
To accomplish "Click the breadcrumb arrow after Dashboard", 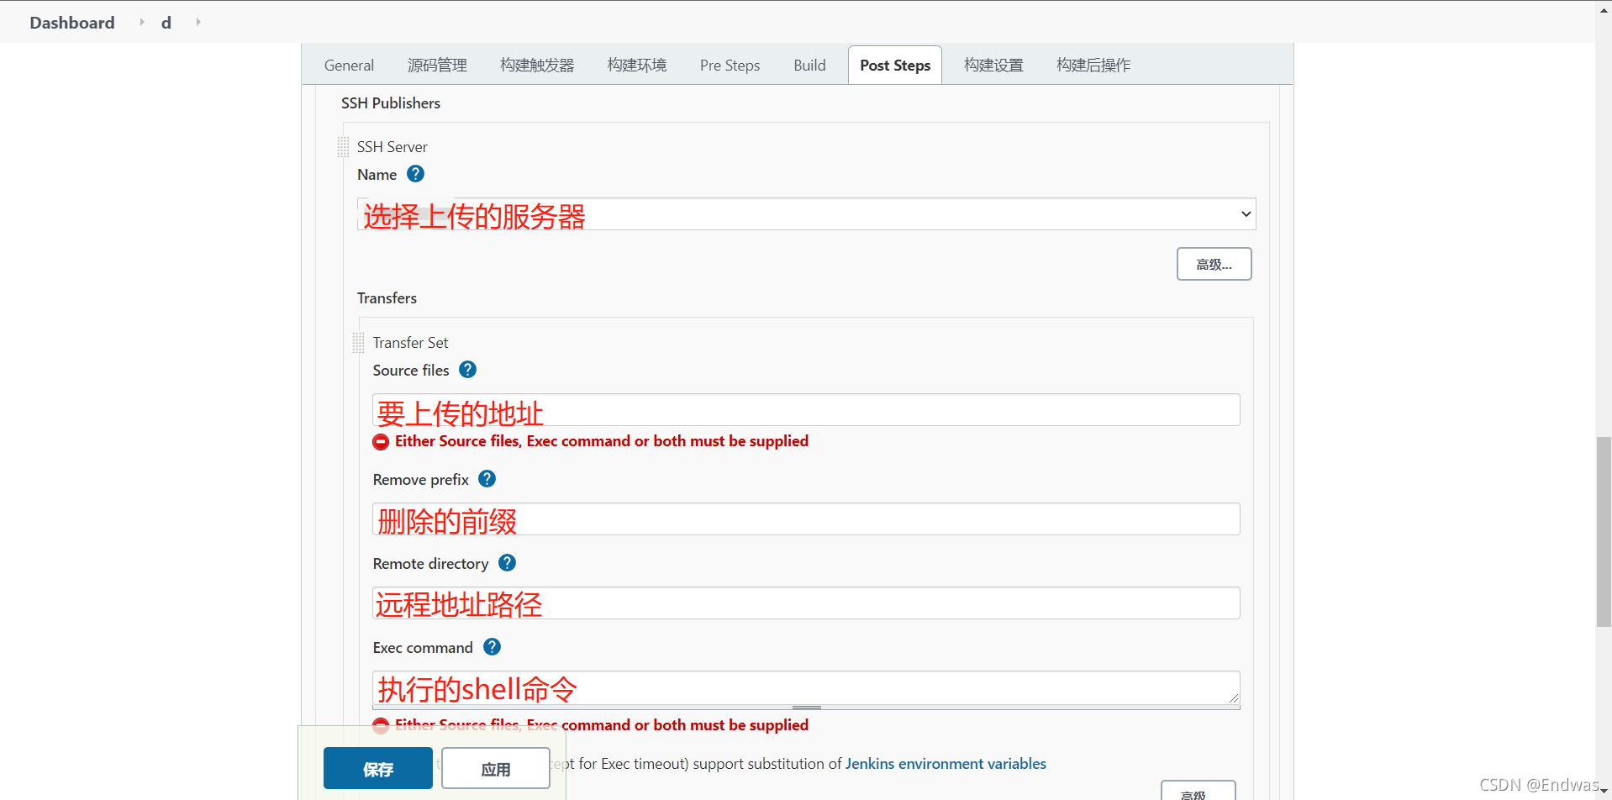I will coord(142,22).
